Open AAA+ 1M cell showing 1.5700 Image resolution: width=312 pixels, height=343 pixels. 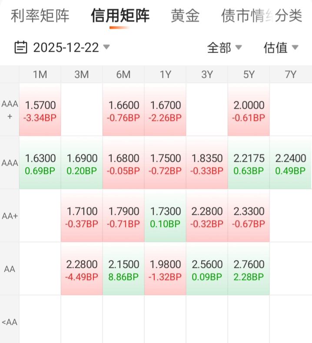pyautogui.click(x=40, y=110)
